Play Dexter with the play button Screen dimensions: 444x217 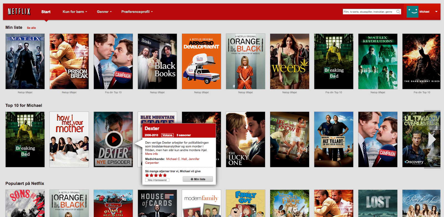pyautogui.click(x=114, y=140)
